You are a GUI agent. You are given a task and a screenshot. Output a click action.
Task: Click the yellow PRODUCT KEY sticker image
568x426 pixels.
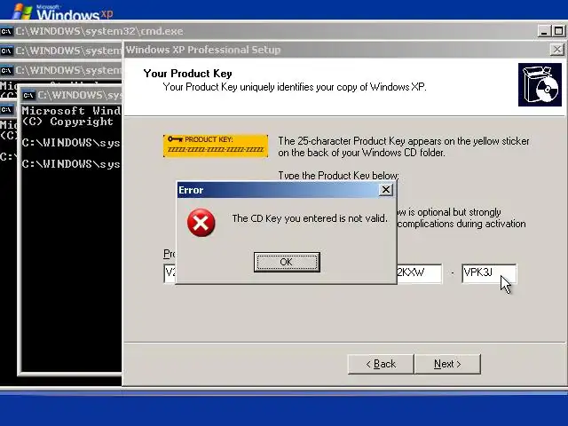pos(216,146)
